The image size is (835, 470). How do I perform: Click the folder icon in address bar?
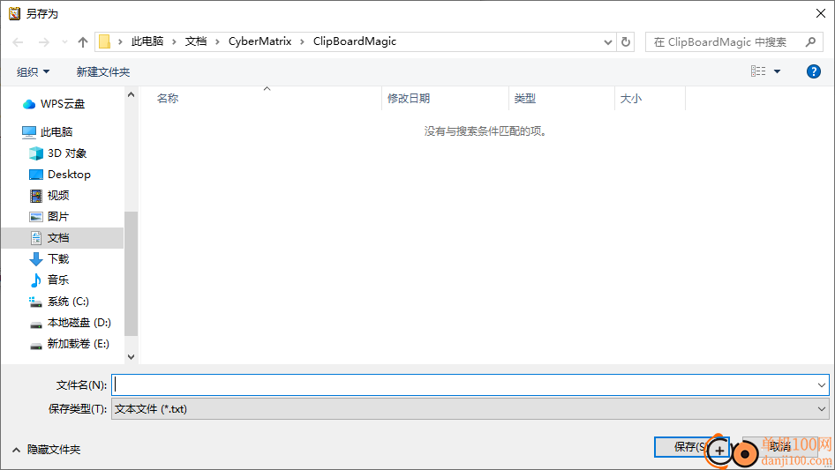point(105,41)
